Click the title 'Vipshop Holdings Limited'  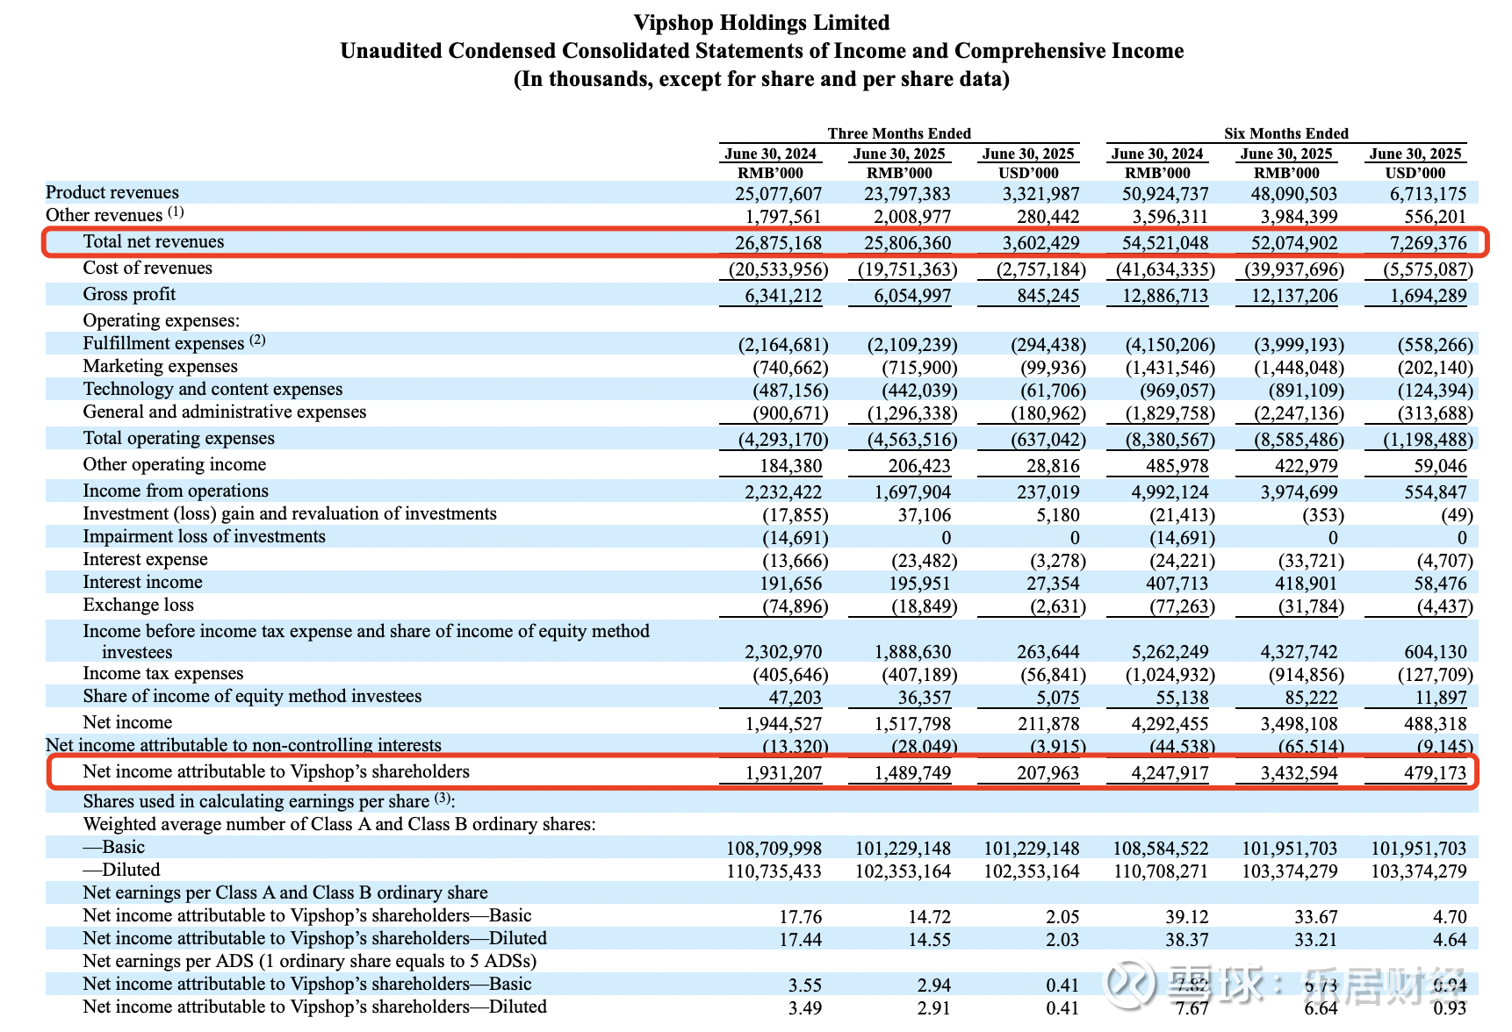(x=761, y=23)
